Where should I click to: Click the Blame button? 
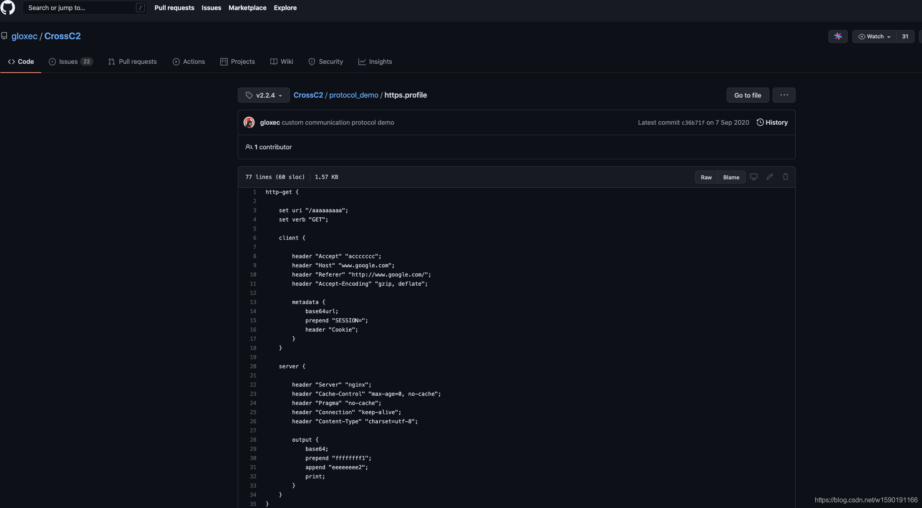[731, 177]
